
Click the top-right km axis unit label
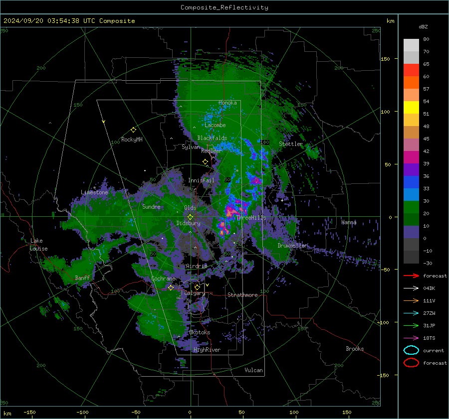[390, 21]
